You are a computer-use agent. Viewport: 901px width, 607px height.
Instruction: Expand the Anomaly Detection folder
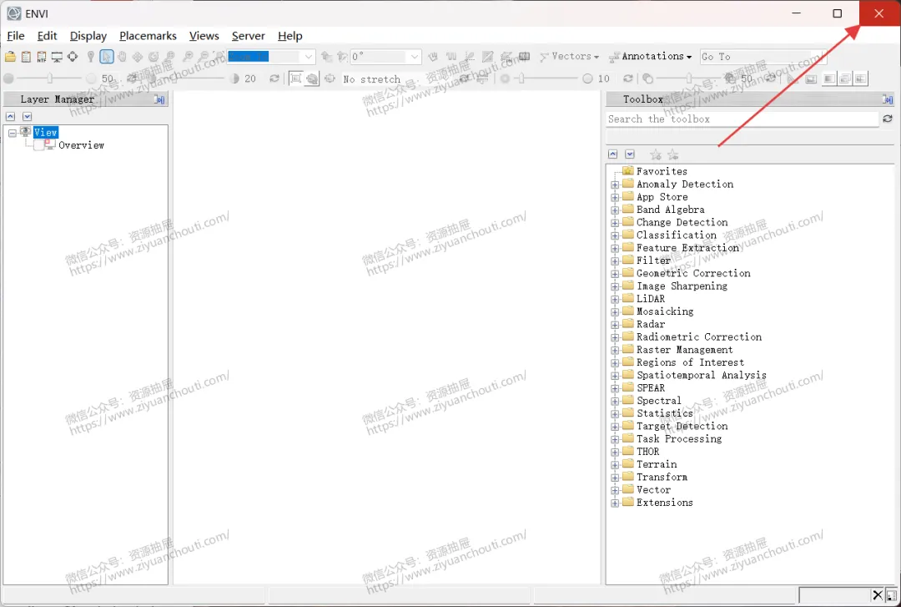(615, 185)
